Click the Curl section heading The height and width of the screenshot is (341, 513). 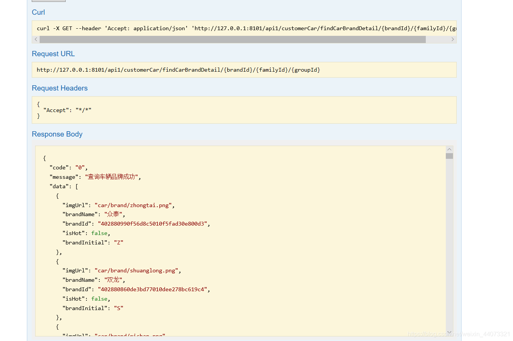[x=38, y=12]
